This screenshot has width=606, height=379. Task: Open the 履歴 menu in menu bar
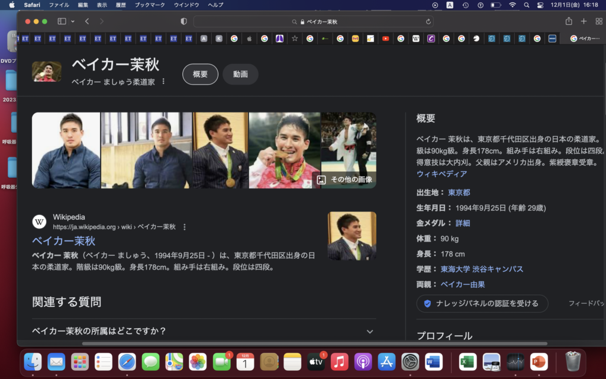point(121,5)
